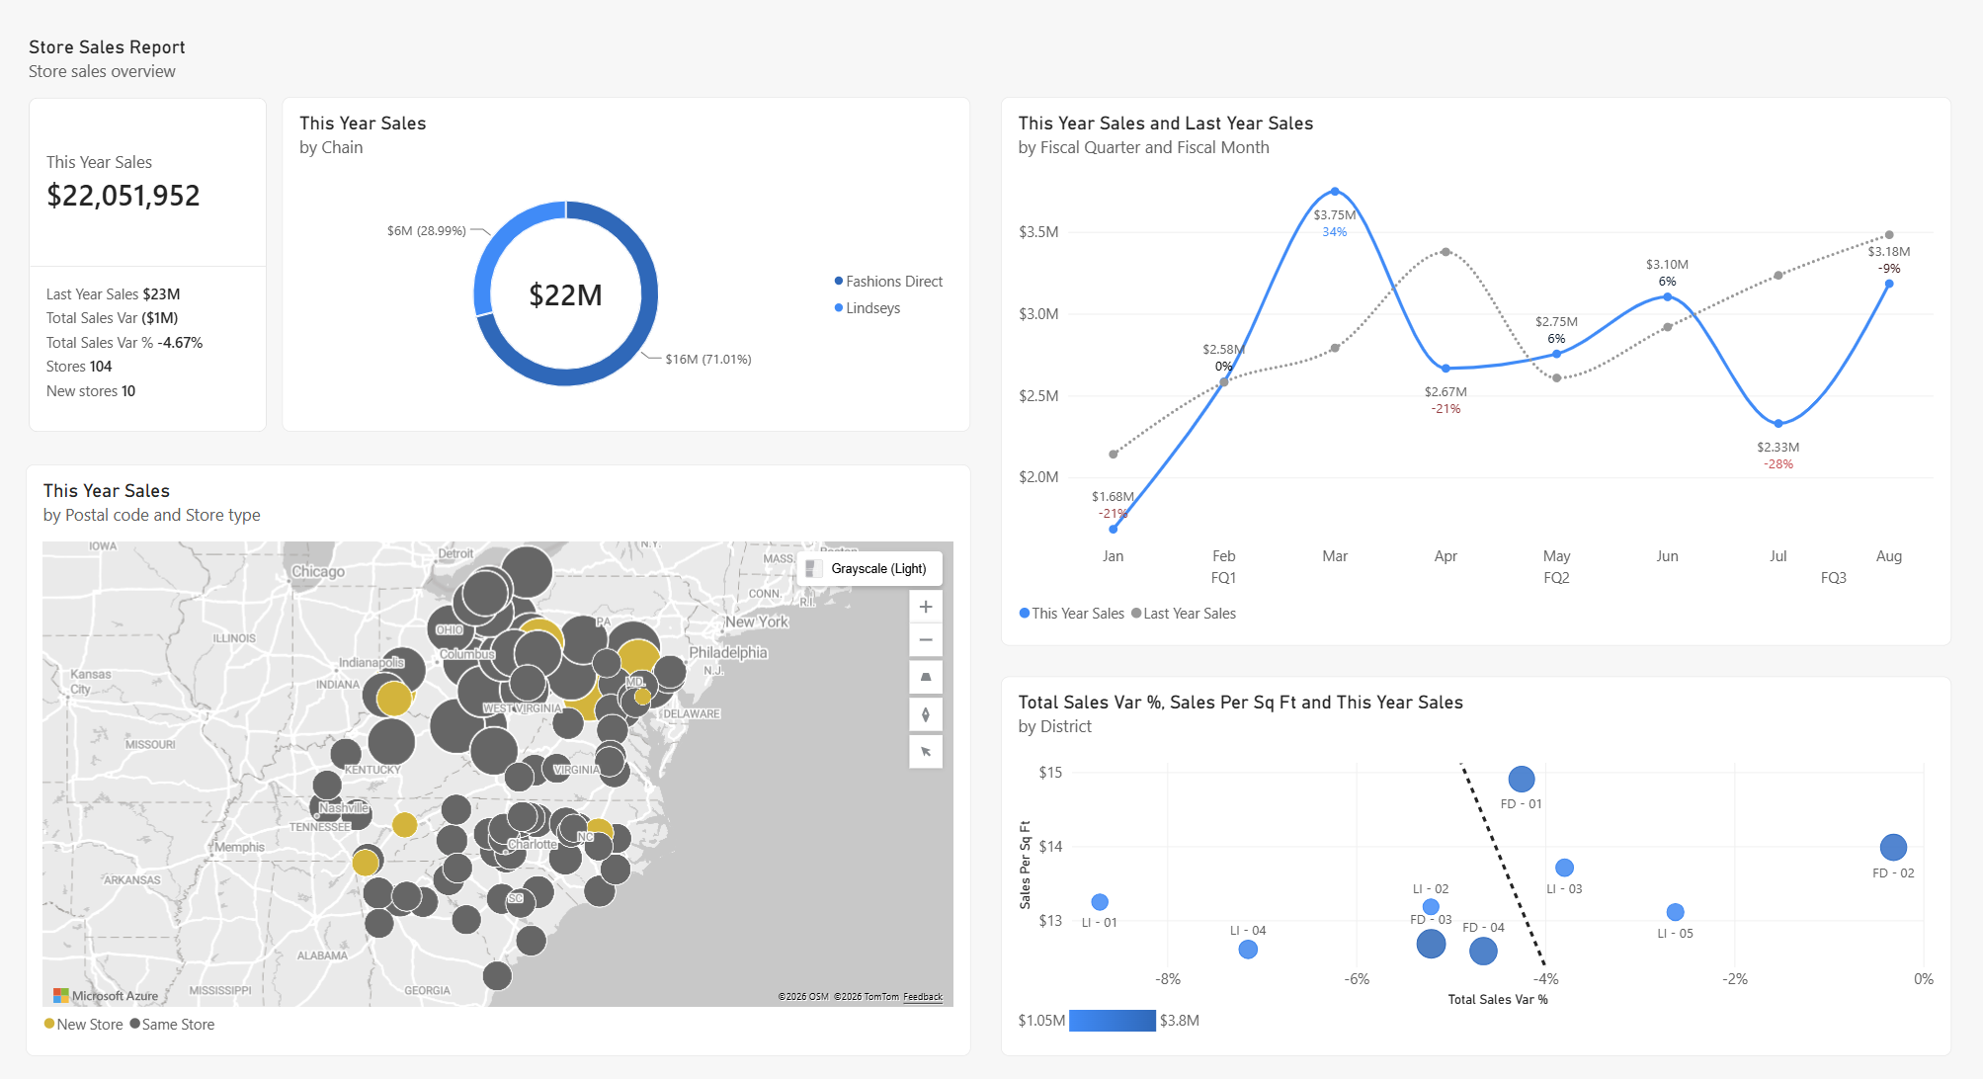The height and width of the screenshot is (1079, 1983).
Task: Click the '$6M (28.99%)' donut label
Action: [427, 231]
